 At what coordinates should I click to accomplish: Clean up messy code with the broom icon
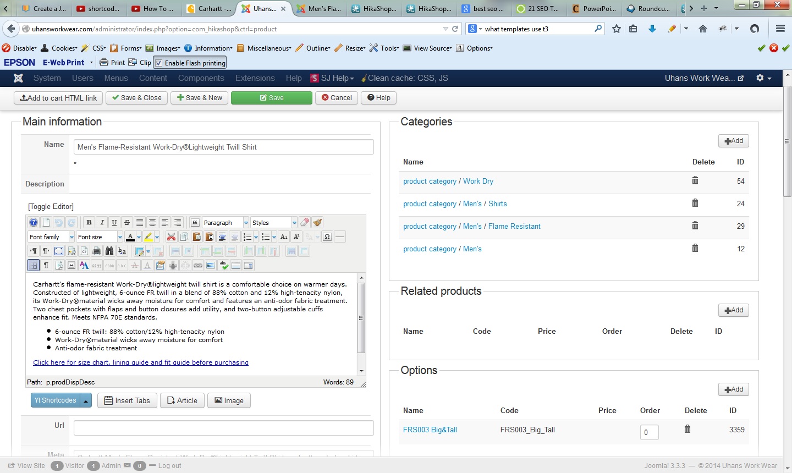click(x=317, y=223)
